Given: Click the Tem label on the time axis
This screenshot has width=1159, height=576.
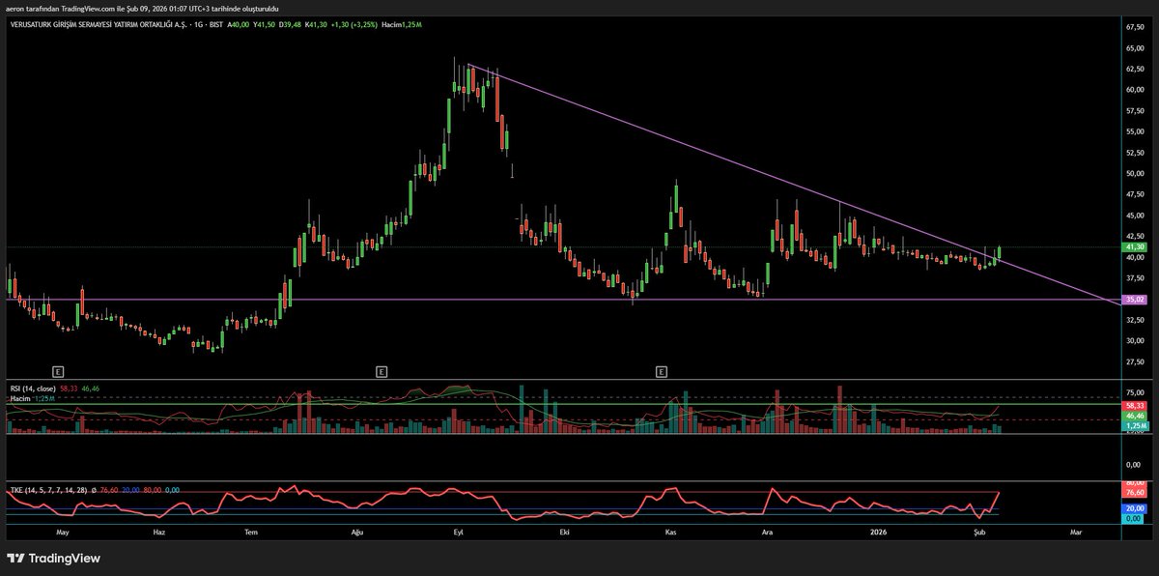Looking at the screenshot, I should tap(252, 532).
